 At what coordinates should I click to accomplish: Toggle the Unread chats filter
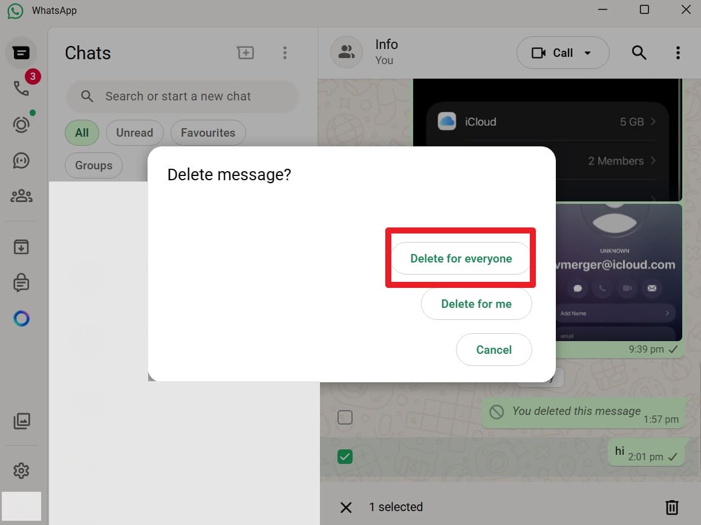tap(134, 132)
